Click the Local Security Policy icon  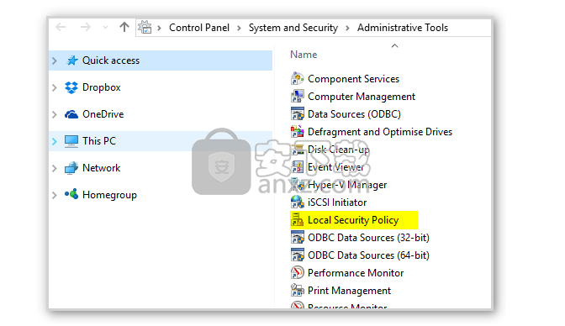(x=298, y=220)
